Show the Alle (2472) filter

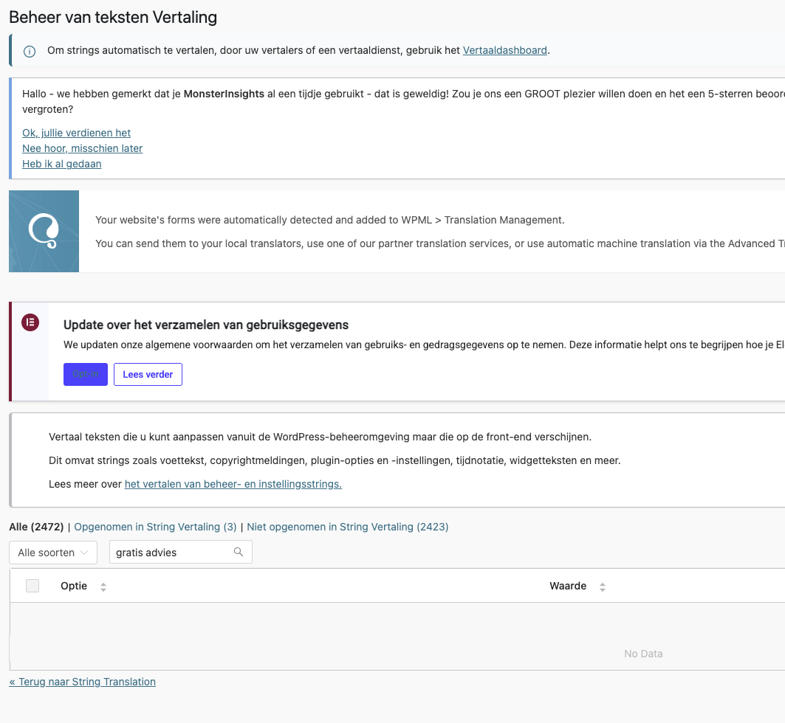point(36,527)
